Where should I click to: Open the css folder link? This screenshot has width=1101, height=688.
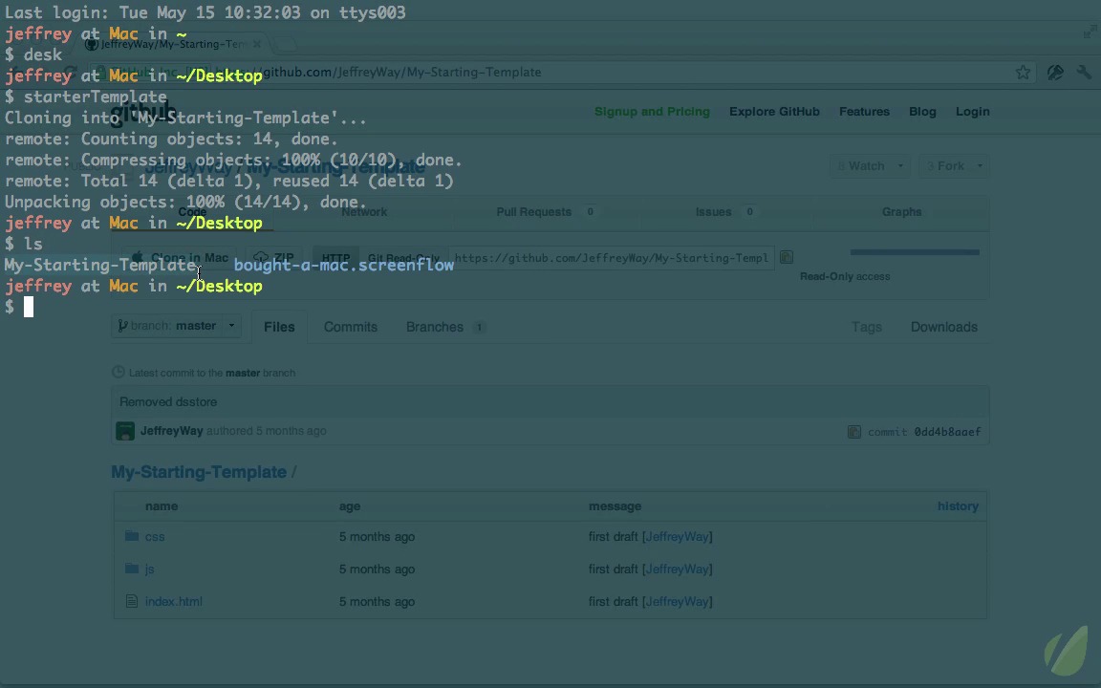click(x=155, y=536)
